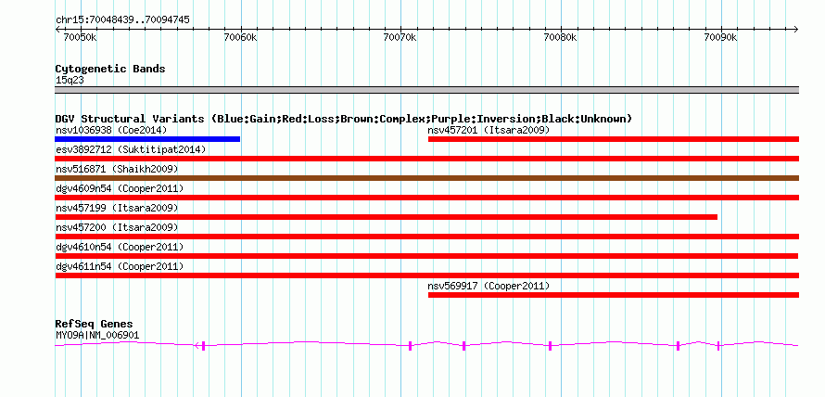Click the dgv4610n54 red loss bar
The width and height of the screenshot is (825, 397).
pyautogui.click(x=426, y=256)
